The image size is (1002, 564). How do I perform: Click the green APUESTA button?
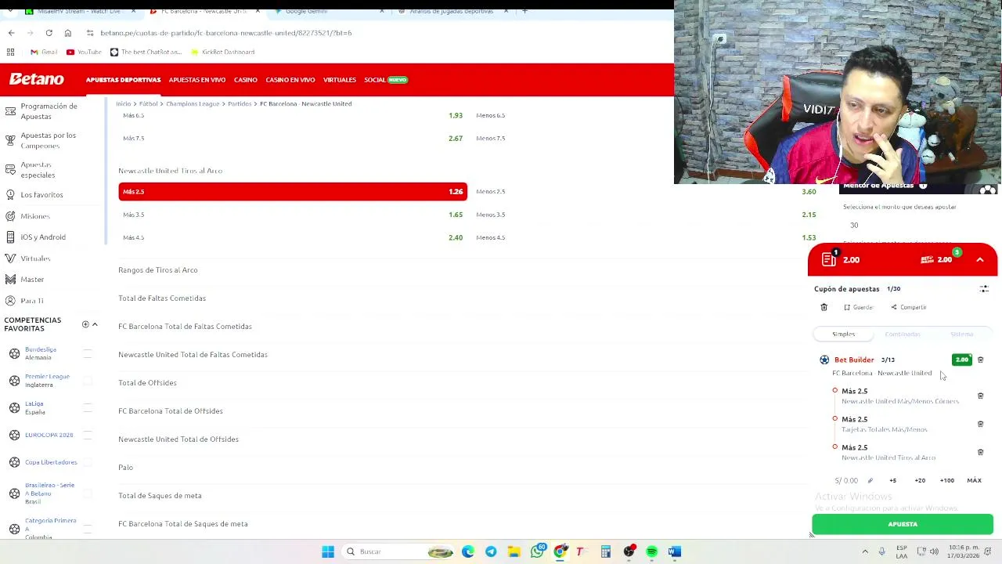pyautogui.click(x=903, y=524)
